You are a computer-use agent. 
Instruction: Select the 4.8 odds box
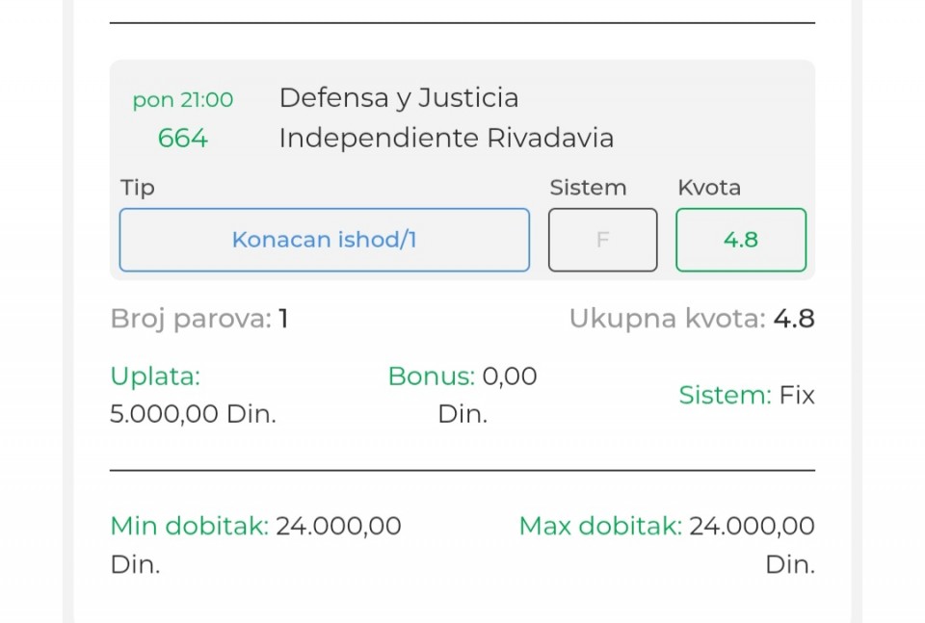[x=740, y=240]
